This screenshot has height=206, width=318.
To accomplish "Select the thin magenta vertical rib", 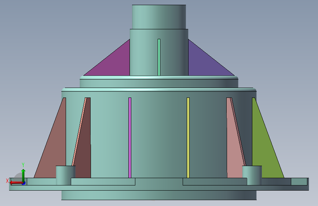I will (130, 138).
